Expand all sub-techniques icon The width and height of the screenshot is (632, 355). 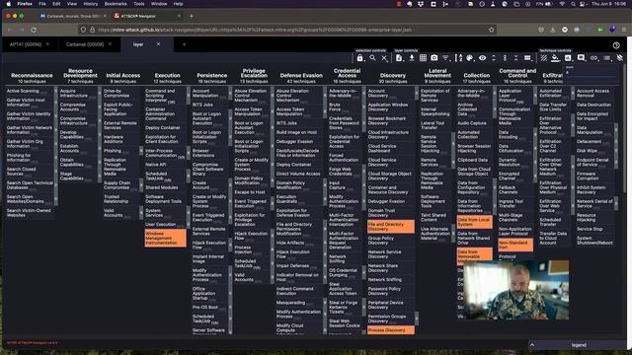coord(494,58)
